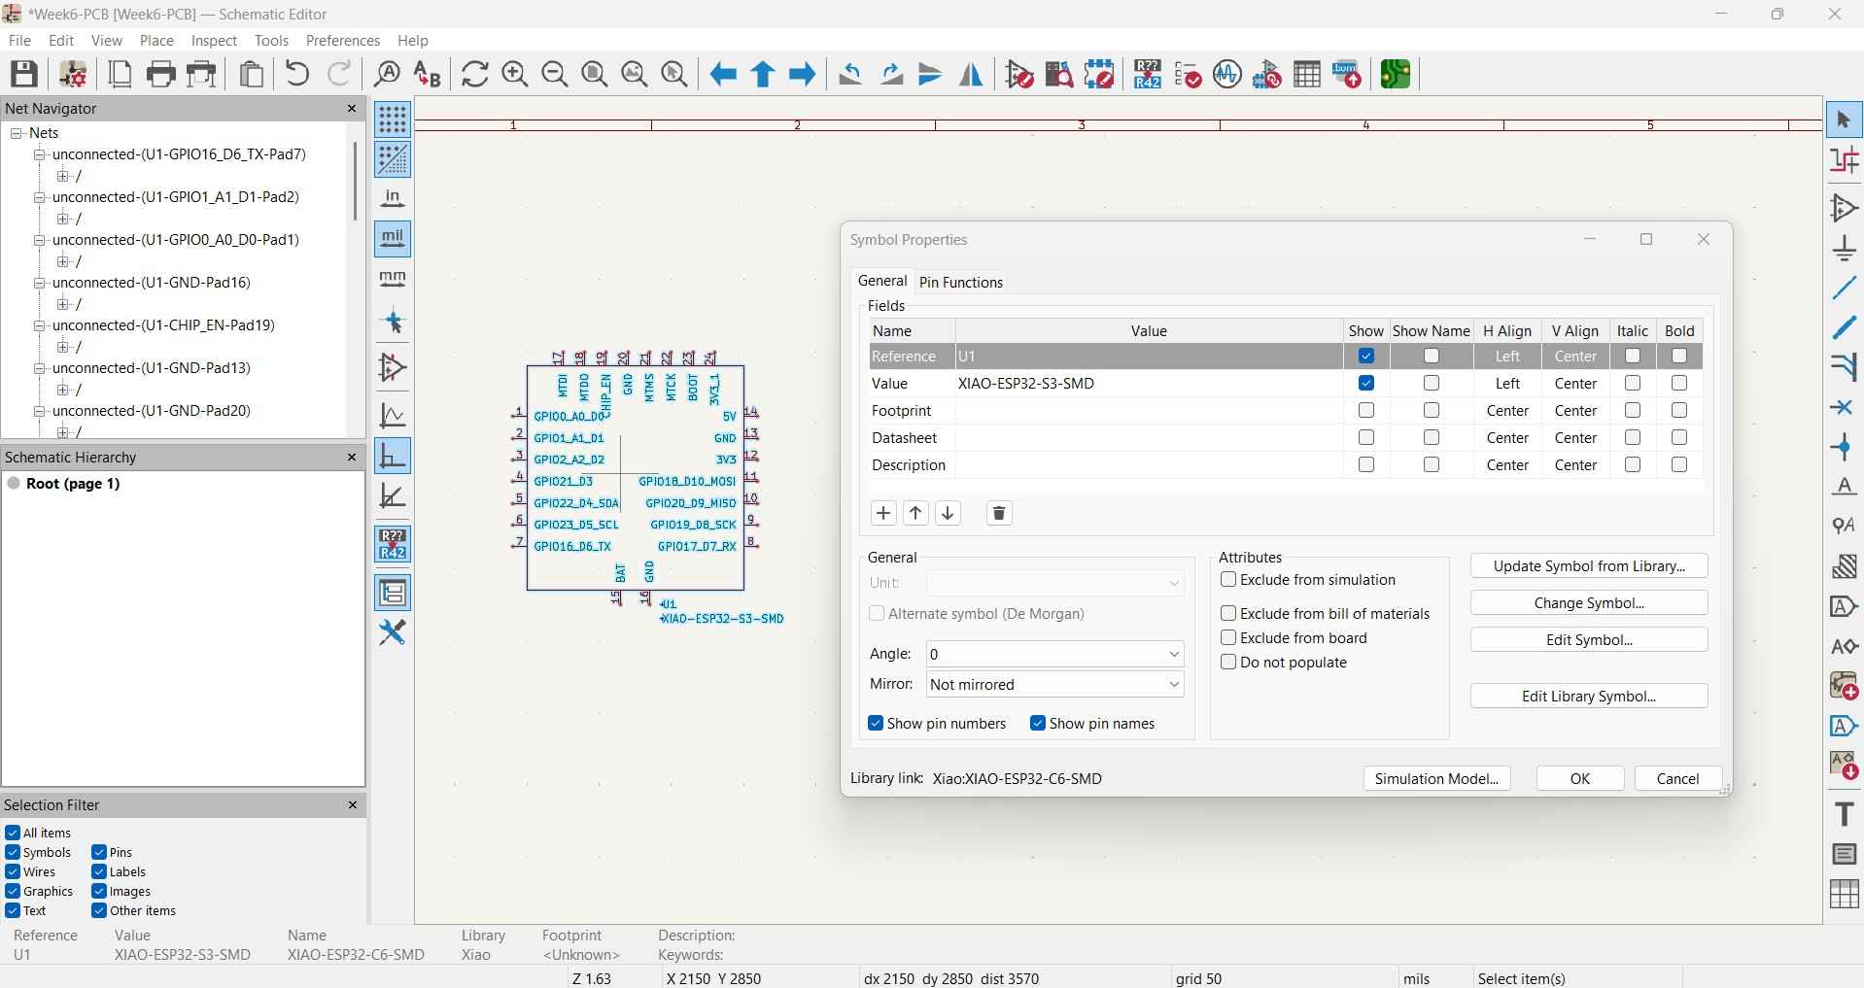Viewport: 1864px width, 988px height.
Task: Click Update Symbol from Library button
Action: coord(1589,566)
